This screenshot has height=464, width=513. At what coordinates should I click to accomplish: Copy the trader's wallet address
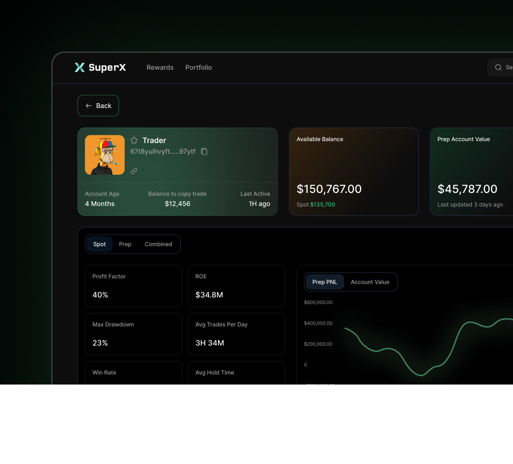[x=204, y=152]
